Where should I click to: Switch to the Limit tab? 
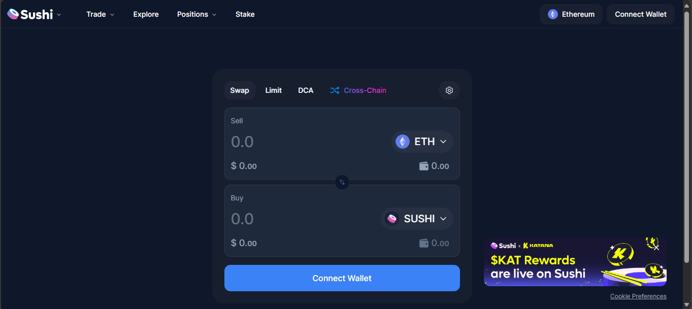click(x=273, y=90)
